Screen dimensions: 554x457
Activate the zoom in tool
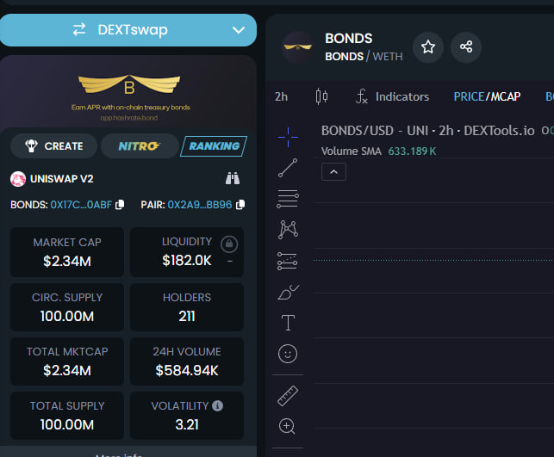287,426
